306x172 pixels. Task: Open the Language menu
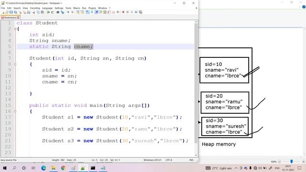pos(47,8)
